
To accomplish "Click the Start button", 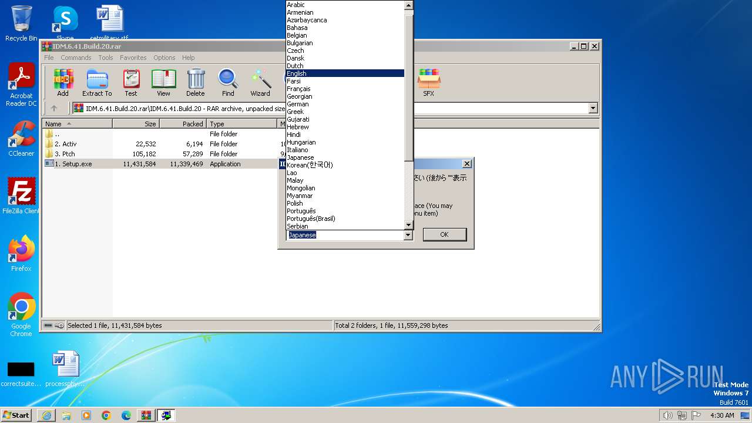I will 16,415.
